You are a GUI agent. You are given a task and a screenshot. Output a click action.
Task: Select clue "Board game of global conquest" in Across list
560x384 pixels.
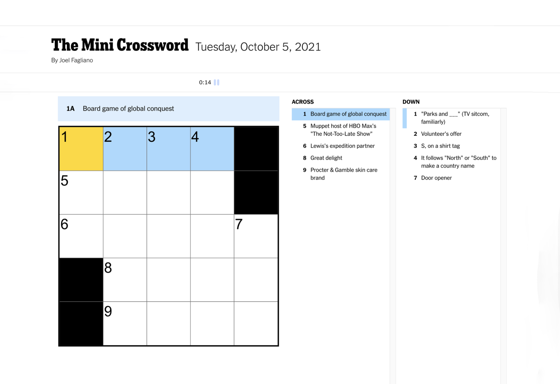click(x=348, y=114)
